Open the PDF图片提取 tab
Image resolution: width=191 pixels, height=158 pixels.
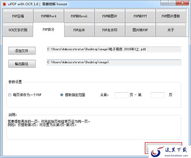click(x=171, y=16)
